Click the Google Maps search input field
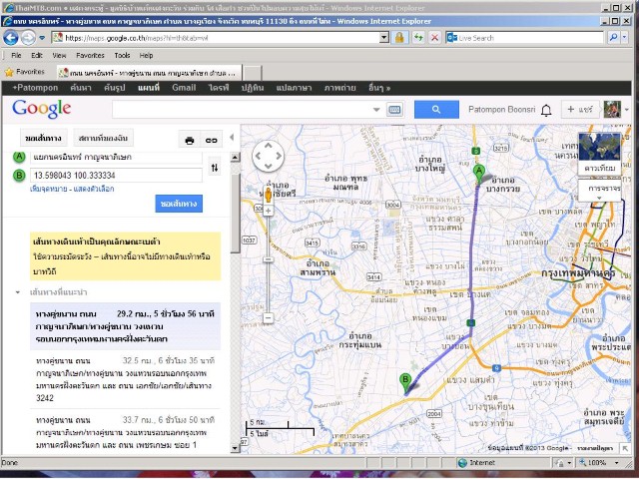This screenshot has width=639, height=479. 241,110
